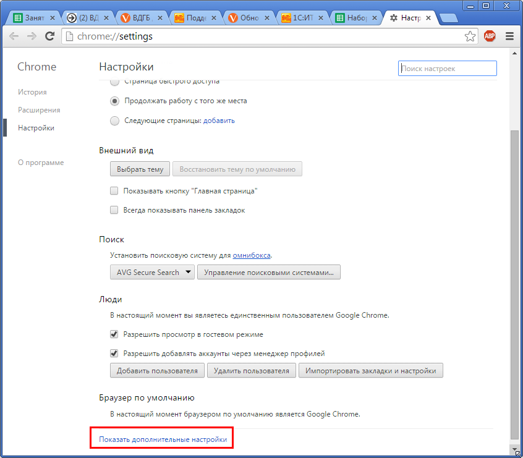The height and width of the screenshot is (458, 523).
Task: Open a new tab with the new-tab button
Action: click(x=449, y=19)
